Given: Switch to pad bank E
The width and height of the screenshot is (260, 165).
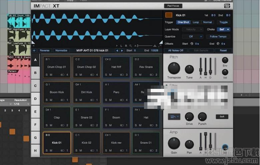Looking at the screenshot, I should pyautogui.click(x=35, y=112).
